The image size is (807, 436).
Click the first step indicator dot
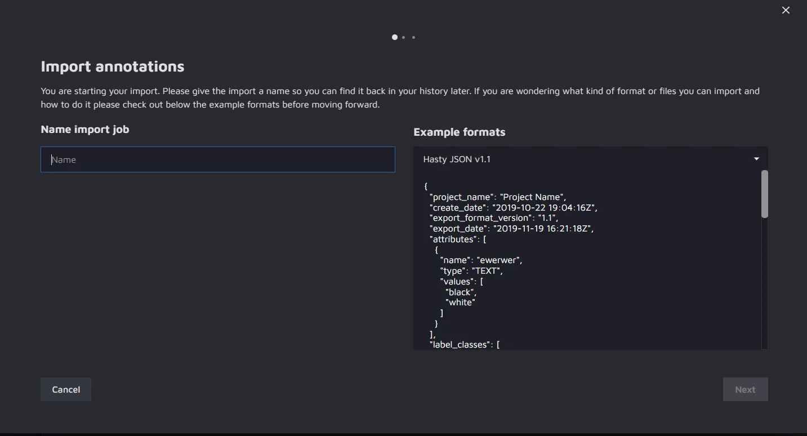point(395,37)
